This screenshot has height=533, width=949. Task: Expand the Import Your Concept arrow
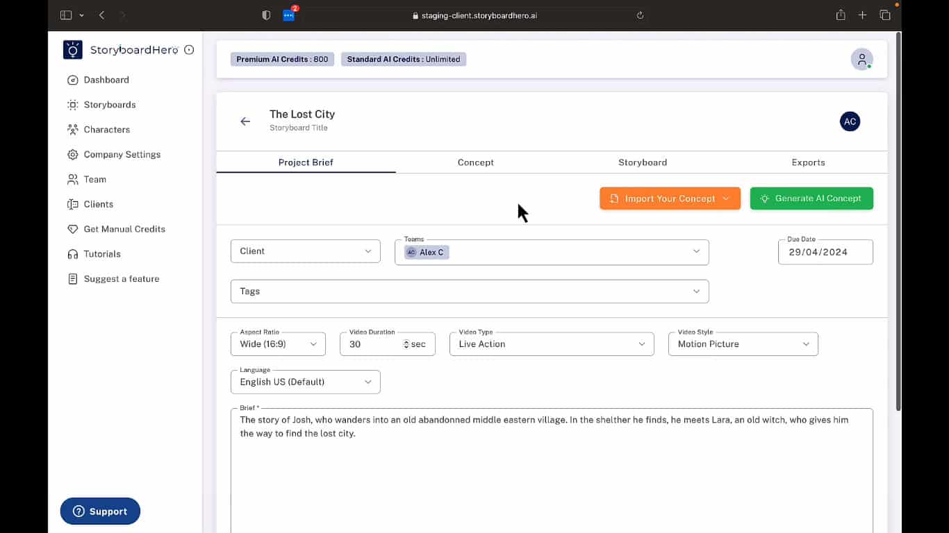(x=726, y=198)
